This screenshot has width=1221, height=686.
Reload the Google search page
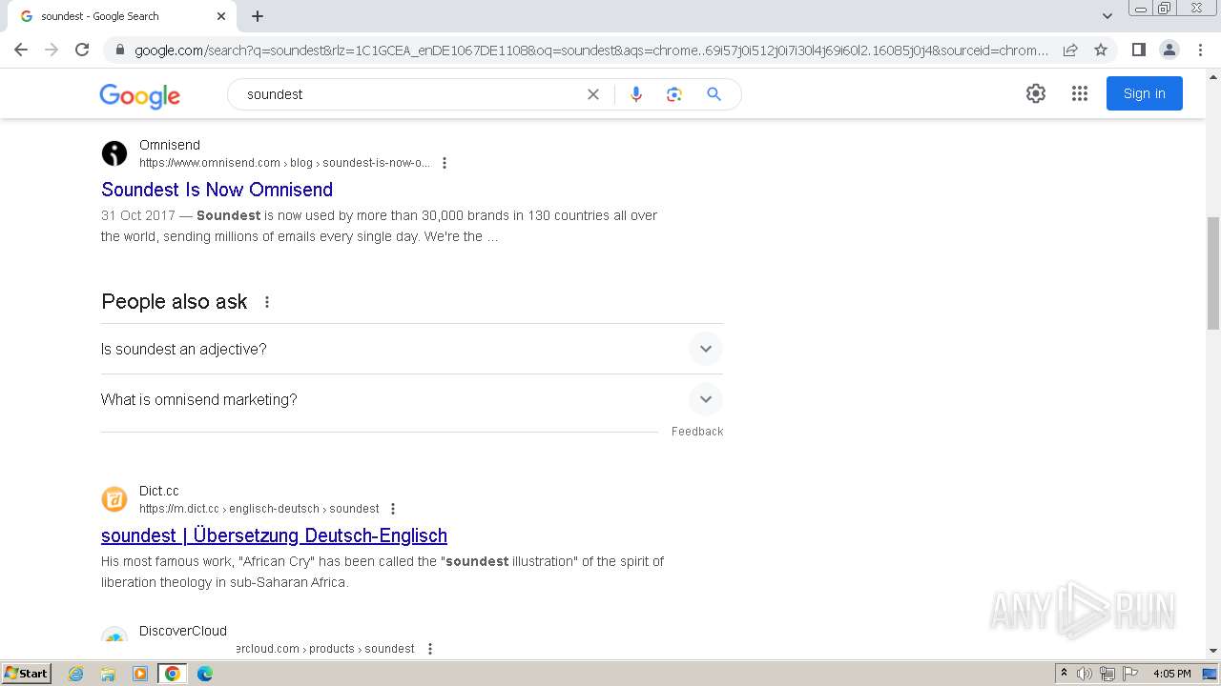tap(82, 50)
